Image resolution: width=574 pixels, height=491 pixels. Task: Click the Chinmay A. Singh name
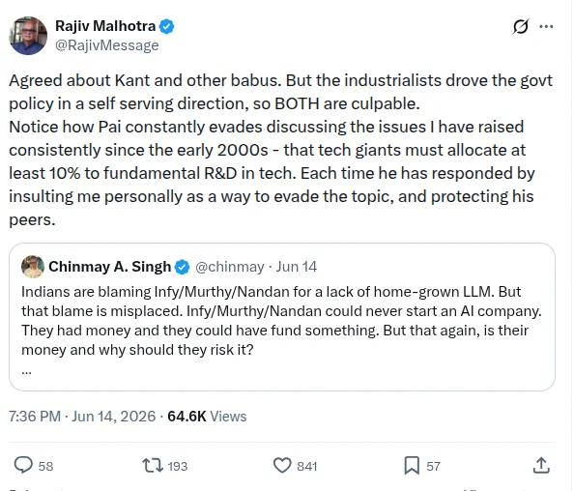(x=110, y=267)
